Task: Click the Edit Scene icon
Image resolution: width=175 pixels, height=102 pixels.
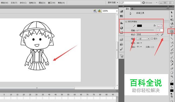Action: [x=95, y=11]
